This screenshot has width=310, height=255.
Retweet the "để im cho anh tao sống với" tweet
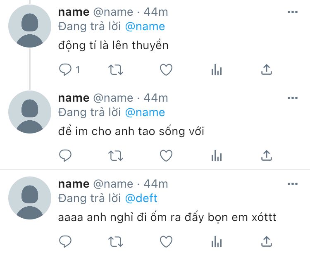pos(115,155)
